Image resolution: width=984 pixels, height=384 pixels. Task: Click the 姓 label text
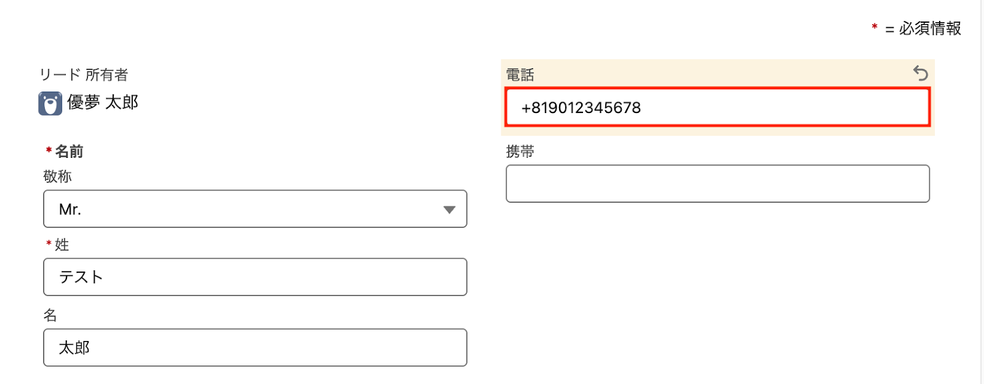coord(62,245)
